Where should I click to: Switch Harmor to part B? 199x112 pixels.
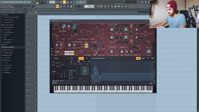coord(87,58)
